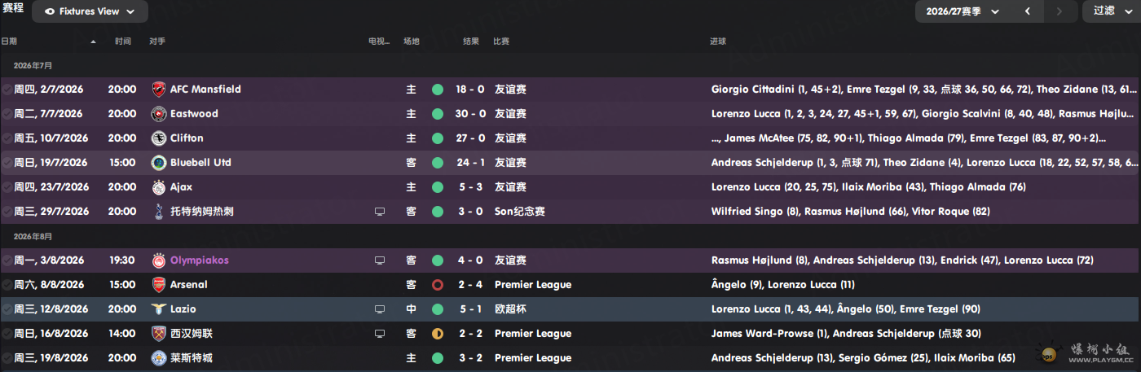Click the Ajax club crest icon

coord(159,187)
